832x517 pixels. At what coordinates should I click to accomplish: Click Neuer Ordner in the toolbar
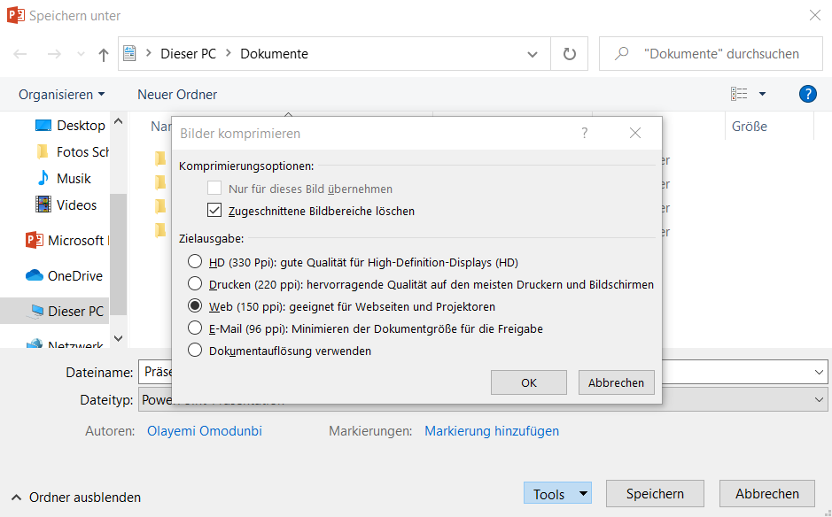pos(177,95)
